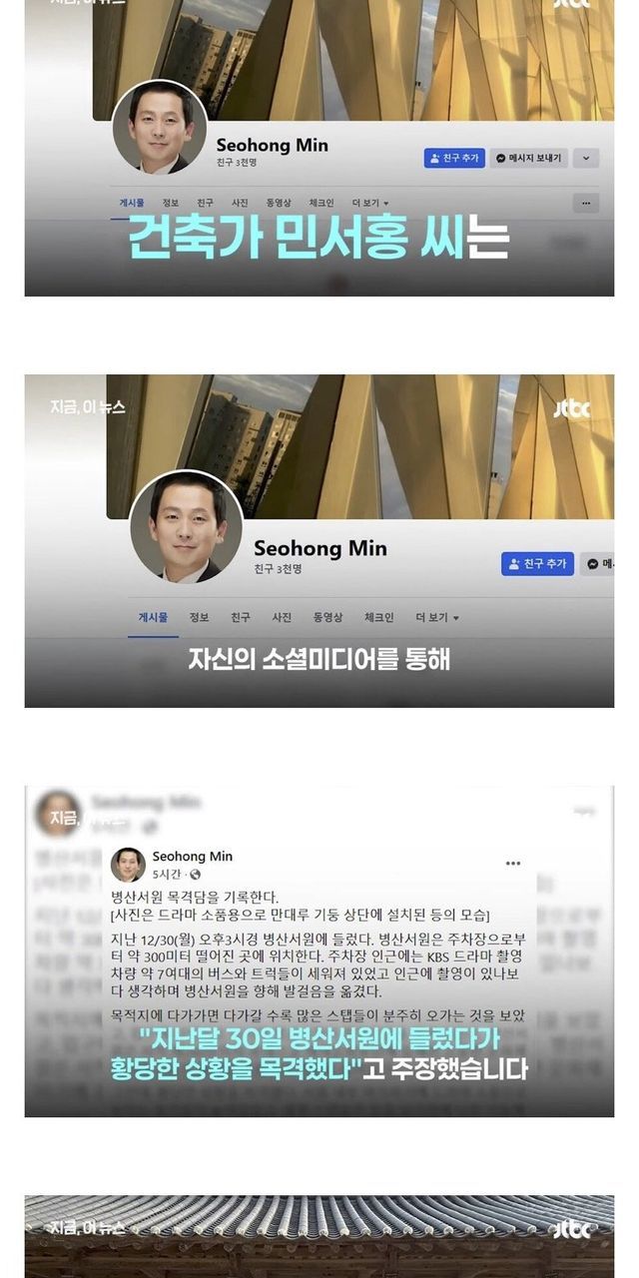The height and width of the screenshot is (1278, 639).
Task: Click 친구 추가 button above 건축가 민서홍 caption
Action: pyautogui.click(x=454, y=158)
